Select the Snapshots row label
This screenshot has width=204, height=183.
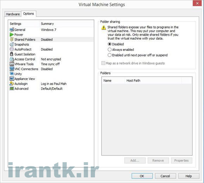click(22, 44)
